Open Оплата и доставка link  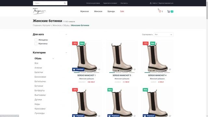[x=93, y=3]
